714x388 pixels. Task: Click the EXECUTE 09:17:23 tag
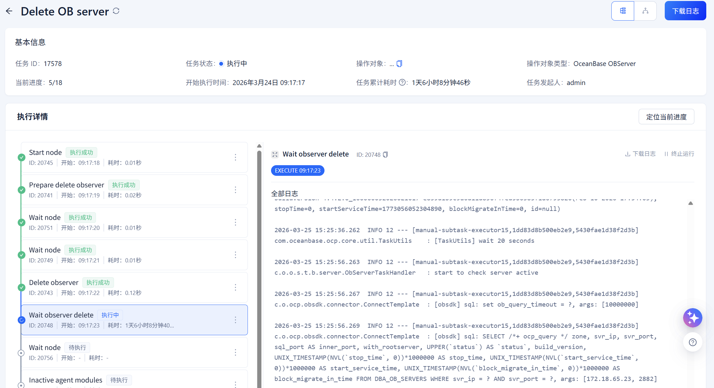coord(297,171)
